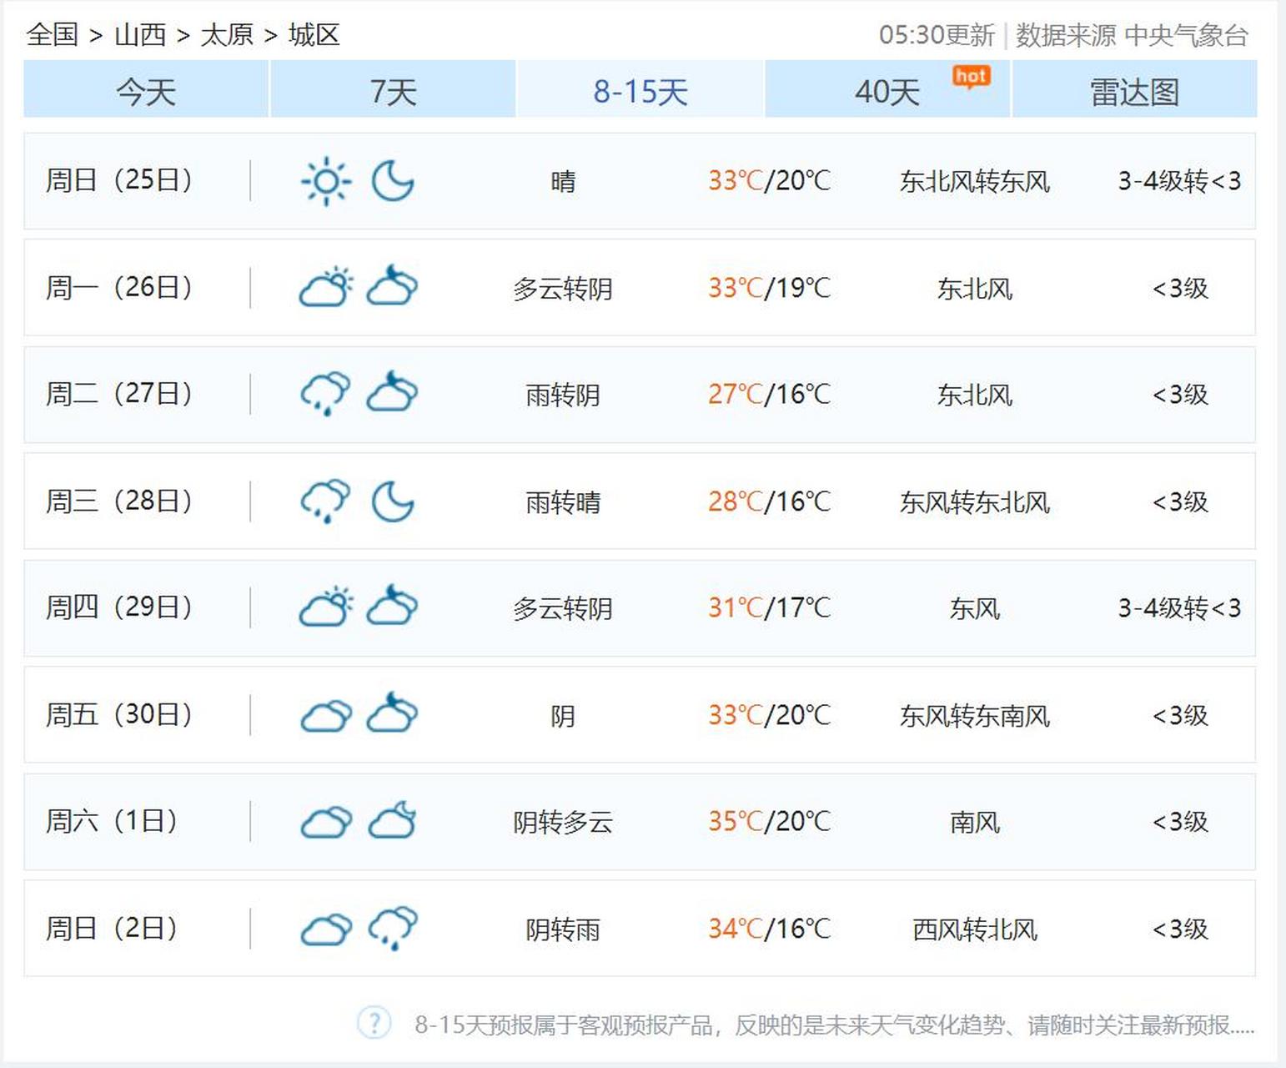Click the rain icon for Wednesday (28日)

coord(326,501)
